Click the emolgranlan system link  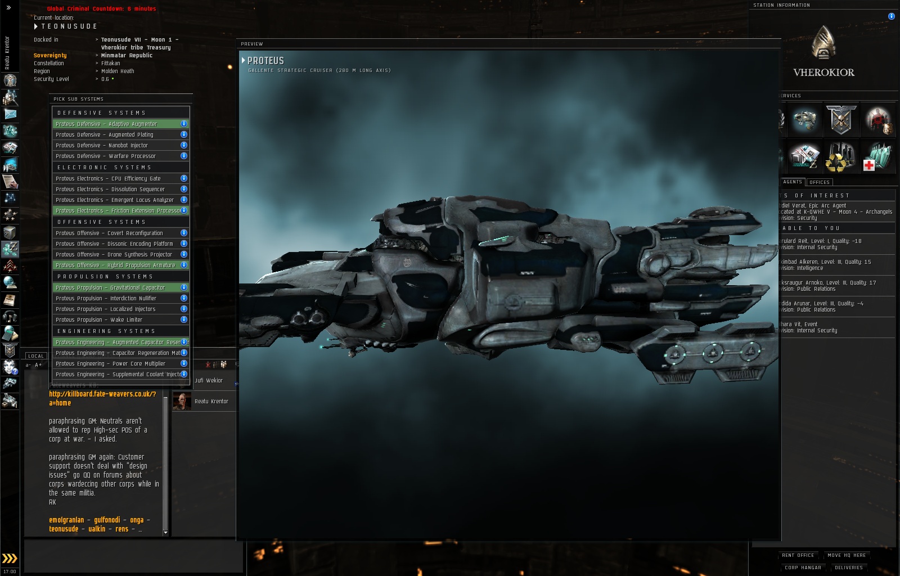66,520
